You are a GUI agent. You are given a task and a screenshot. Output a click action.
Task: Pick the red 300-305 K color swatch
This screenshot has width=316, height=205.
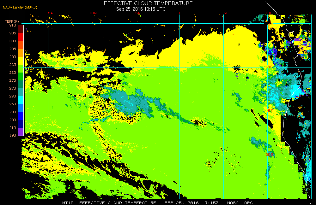click(x=21, y=37)
